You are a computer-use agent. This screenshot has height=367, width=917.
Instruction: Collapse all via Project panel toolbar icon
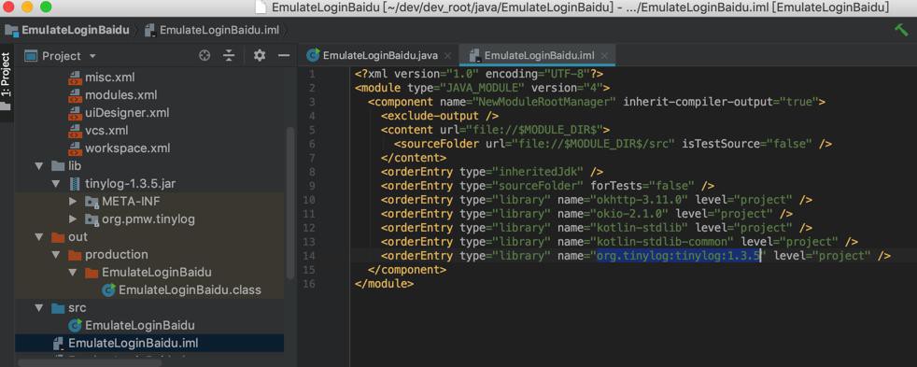point(229,55)
